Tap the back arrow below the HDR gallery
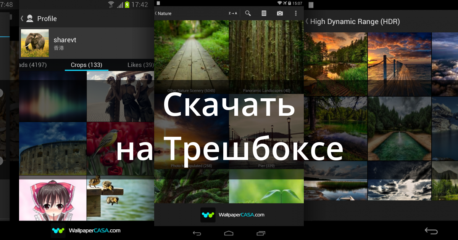This screenshot has width=458, height=240. (x=431, y=231)
